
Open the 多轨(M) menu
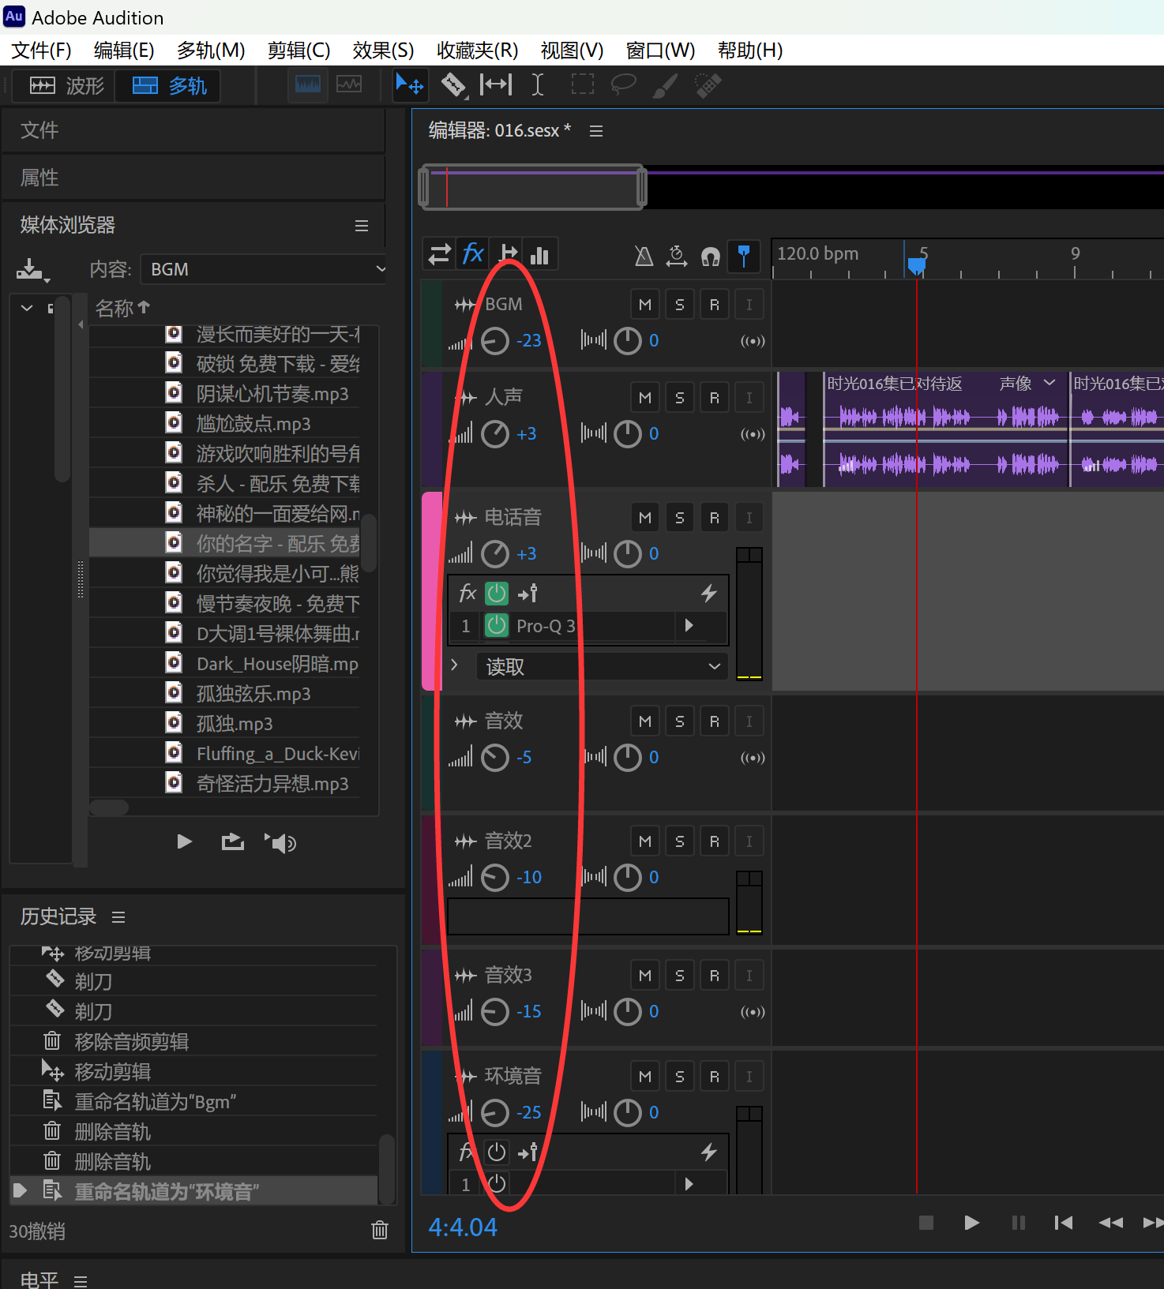(211, 51)
